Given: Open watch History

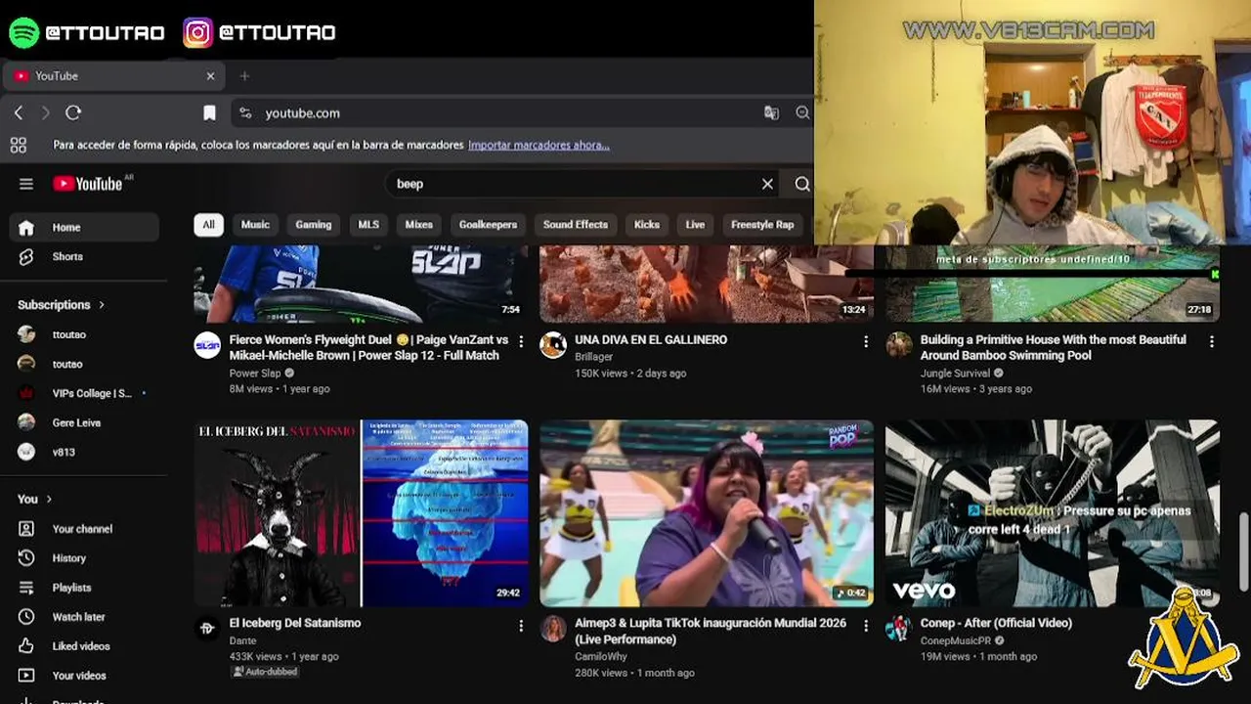Looking at the screenshot, I should pyautogui.click(x=84, y=558).
